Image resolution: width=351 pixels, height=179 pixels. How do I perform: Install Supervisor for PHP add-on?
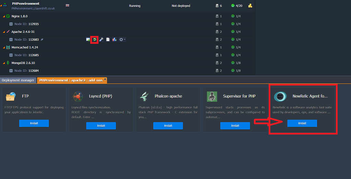(x=235, y=126)
